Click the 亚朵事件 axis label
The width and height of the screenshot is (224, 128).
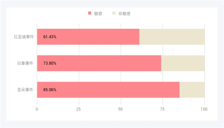pyautogui.click(x=25, y=90)
